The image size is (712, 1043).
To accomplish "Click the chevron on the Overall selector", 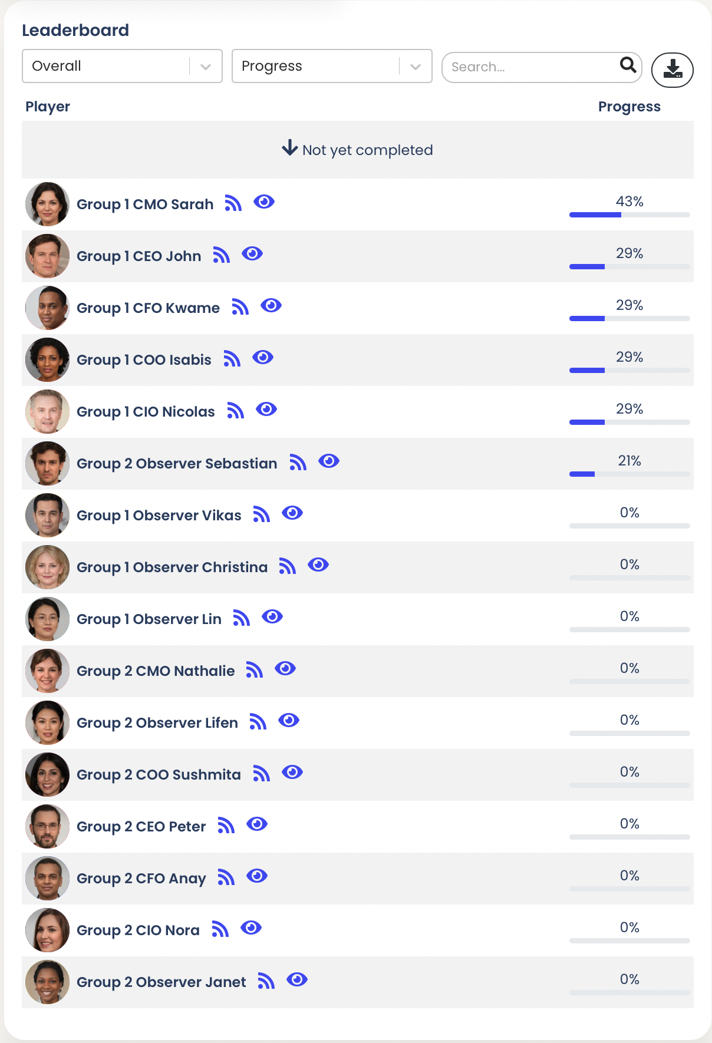I will 205,66.
